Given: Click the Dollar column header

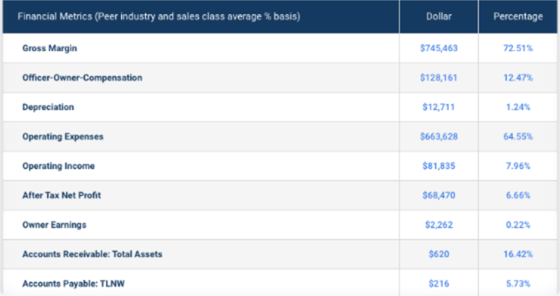Looking at the screenshot, I should pyautogui.click(x=438, y=16).
